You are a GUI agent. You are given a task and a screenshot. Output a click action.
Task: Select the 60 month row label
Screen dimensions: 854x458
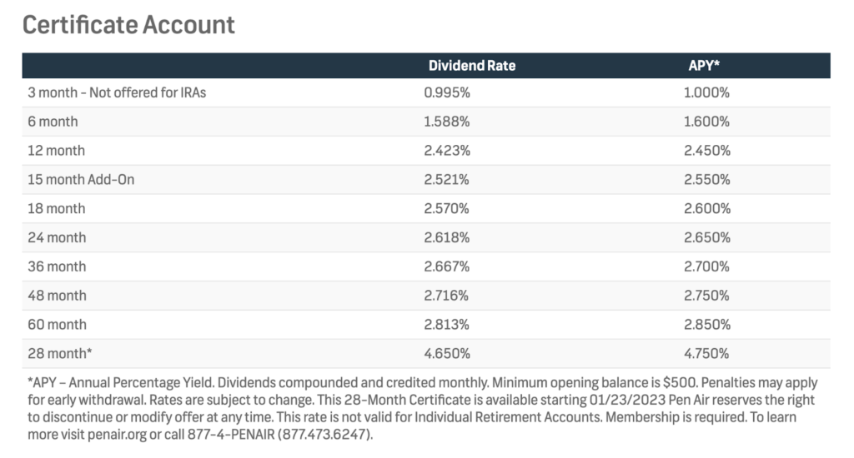[57, 324]
